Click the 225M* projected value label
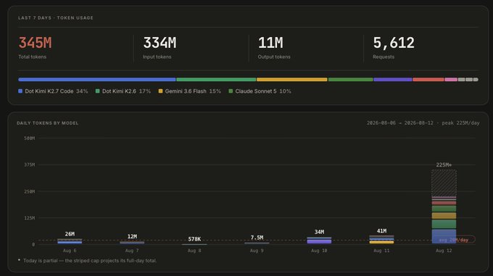The height and width of the screenshot is (276, 493). tap(444, 165)
